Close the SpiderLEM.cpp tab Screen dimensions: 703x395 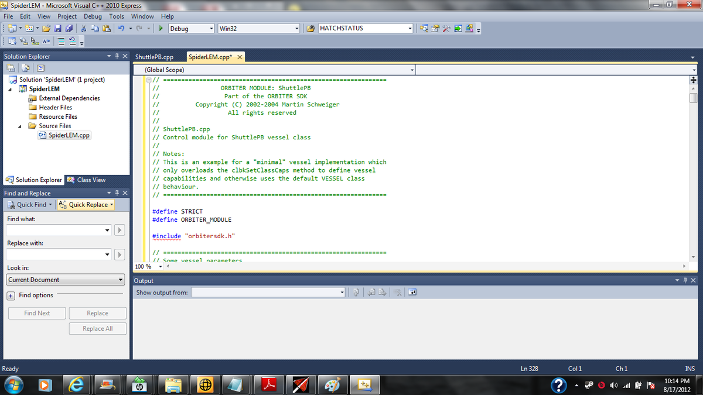(239, 57)
